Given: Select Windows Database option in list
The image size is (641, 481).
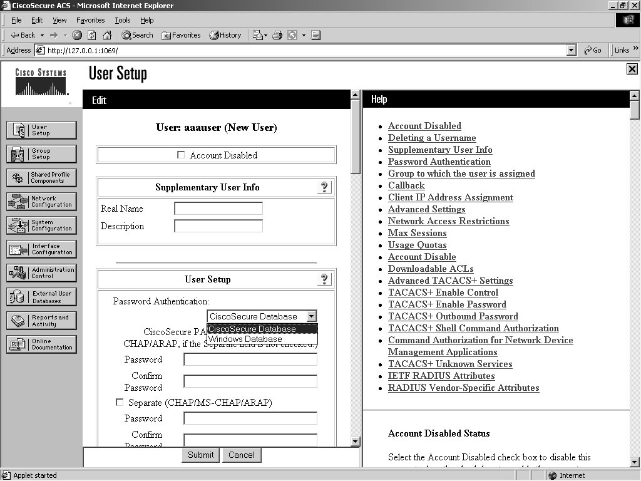Looking at the screenshot, I should pyautogui.click(x=262, y=339).
